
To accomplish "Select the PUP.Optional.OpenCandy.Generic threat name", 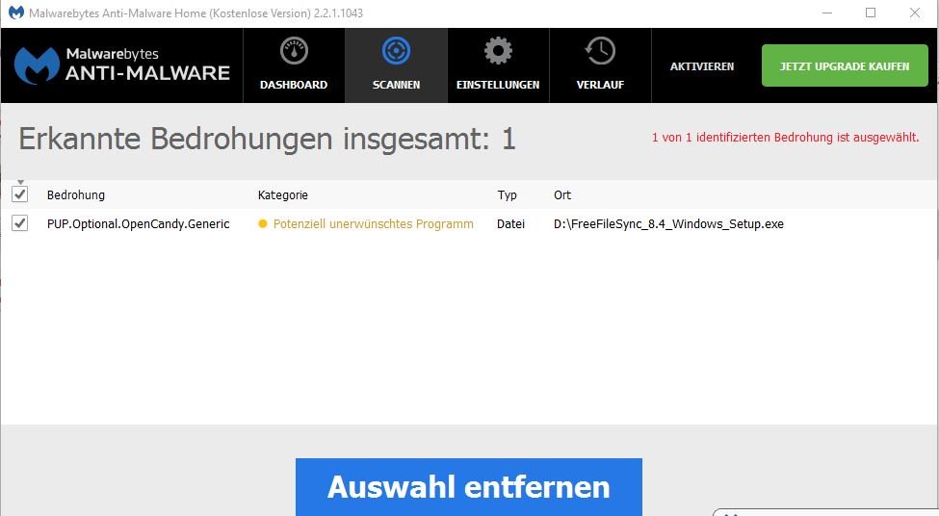I will pos(139,224).
